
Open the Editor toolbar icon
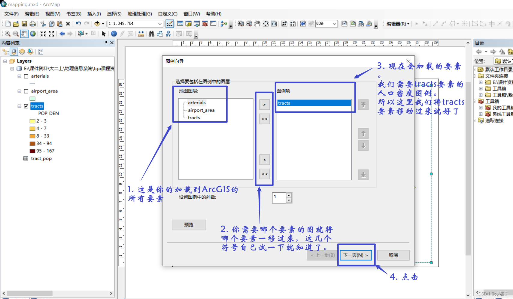pyautogui.click(x=169, y=24)
